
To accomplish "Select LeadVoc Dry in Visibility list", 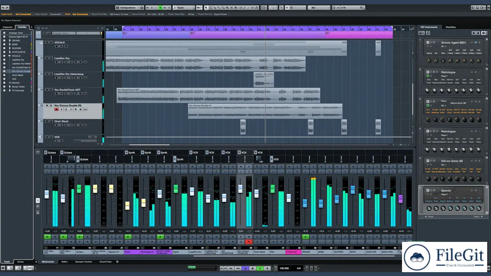I will tap(18, 60).
